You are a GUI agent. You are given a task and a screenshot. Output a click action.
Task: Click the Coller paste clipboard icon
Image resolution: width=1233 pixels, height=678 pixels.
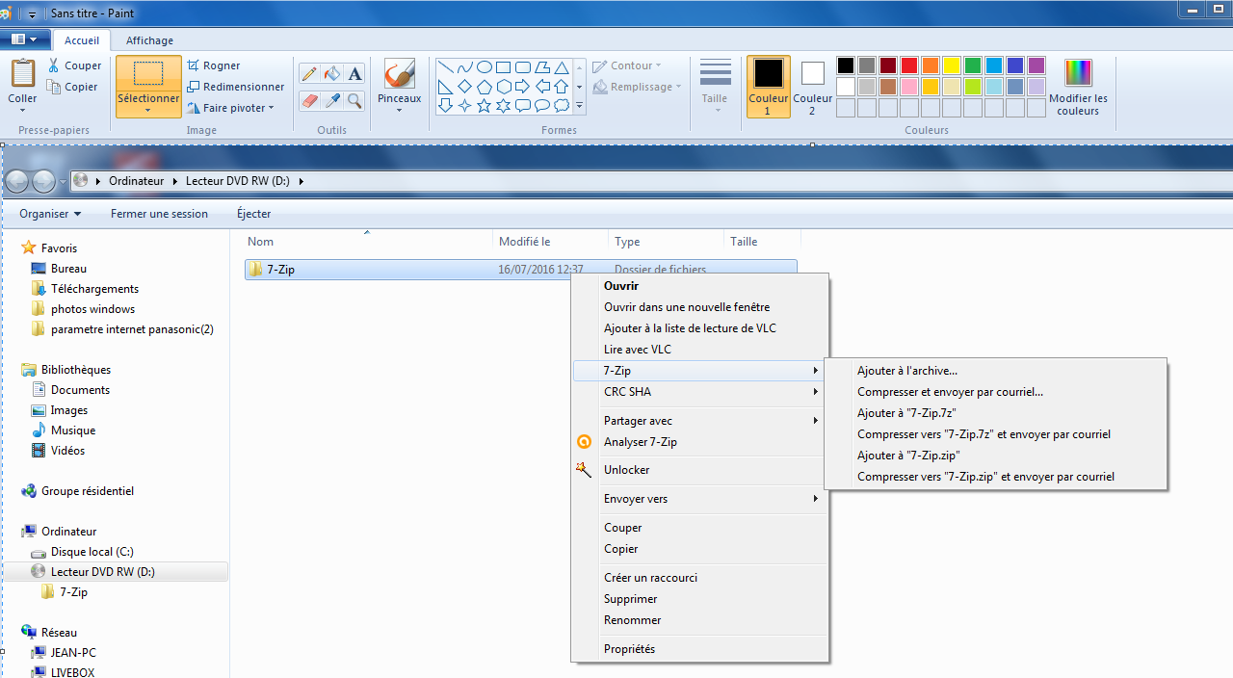(x=22, y=73)
